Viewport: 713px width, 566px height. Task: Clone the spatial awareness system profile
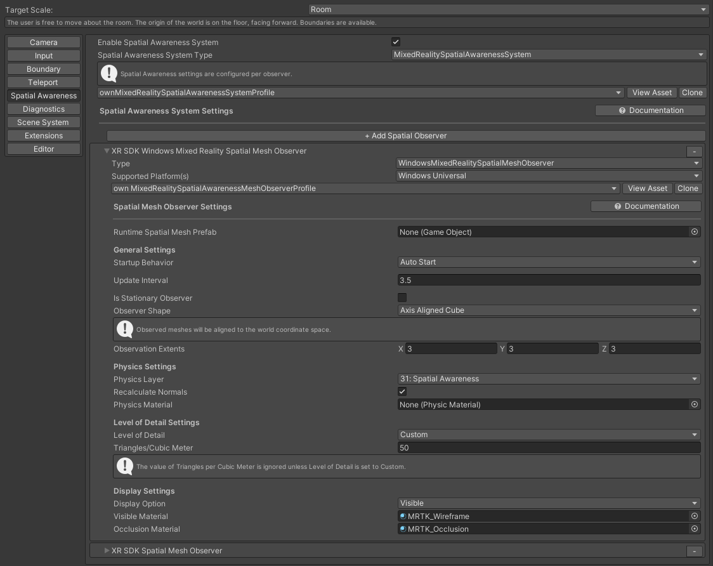tap(692, 93)
